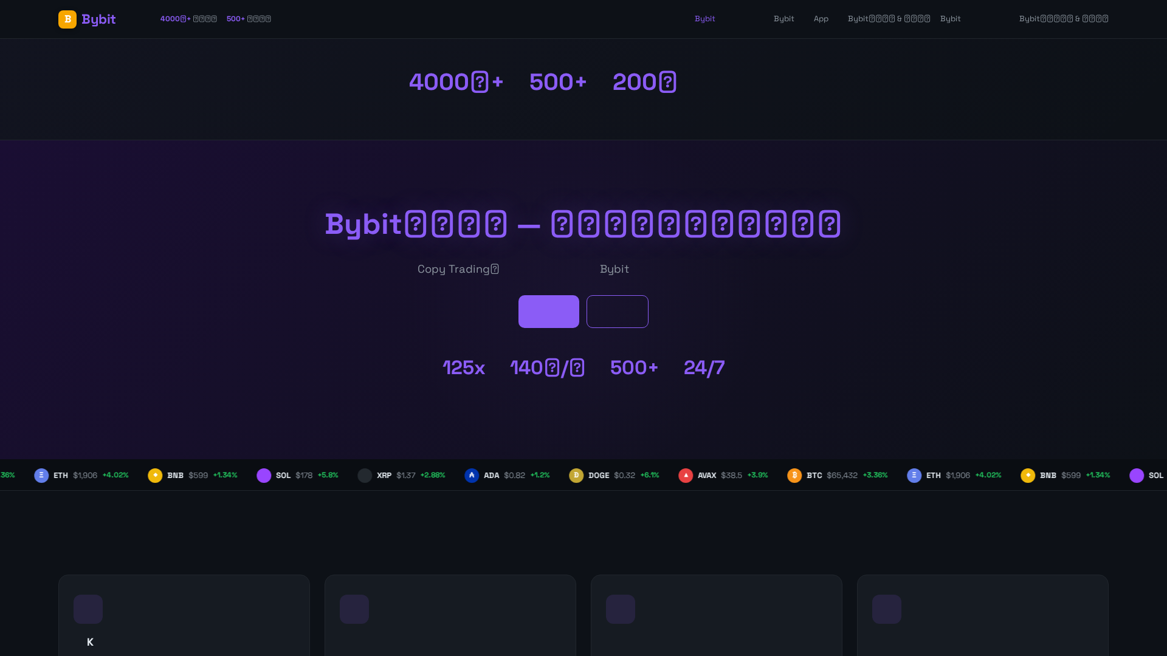The height and width of the screenshot is (656, 1167).
Task: Click the icon in the rightmost bottom card
Action: point(887,609)
